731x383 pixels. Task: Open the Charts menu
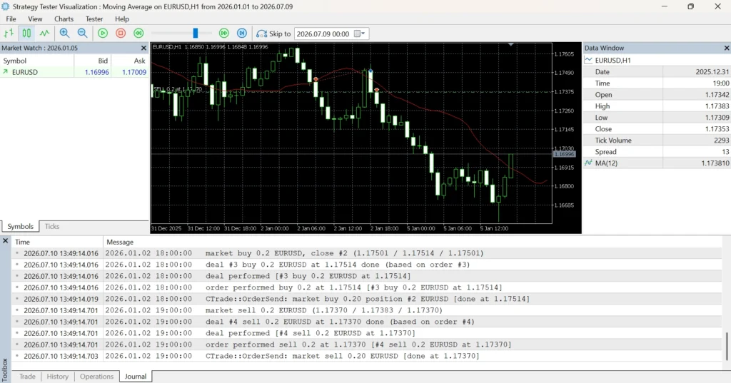point(64,19)
